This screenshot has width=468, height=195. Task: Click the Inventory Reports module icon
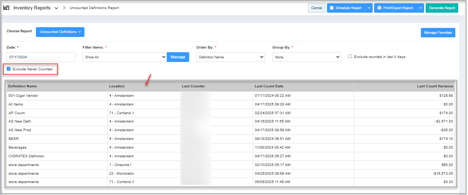click(6, 8)
